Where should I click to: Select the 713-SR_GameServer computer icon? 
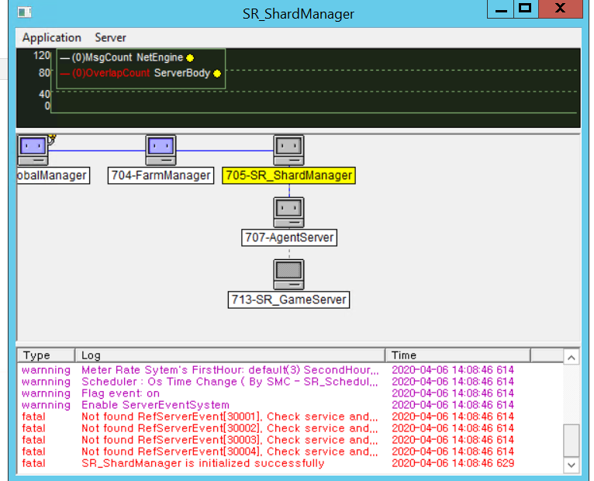click(289, 275)
